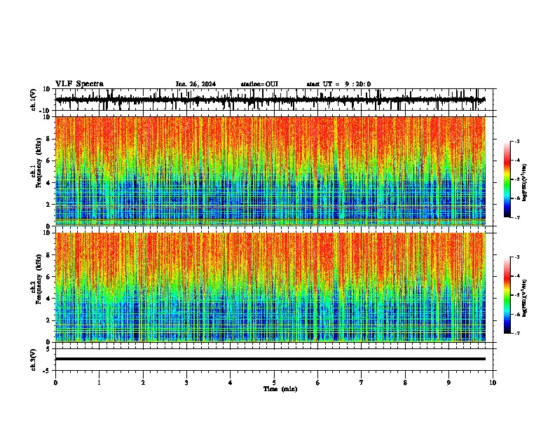This screenshot has width=555, height=429.
Task: Click the "6" kHz tick on ch.2 spectrogram
Action: point(49,277)
